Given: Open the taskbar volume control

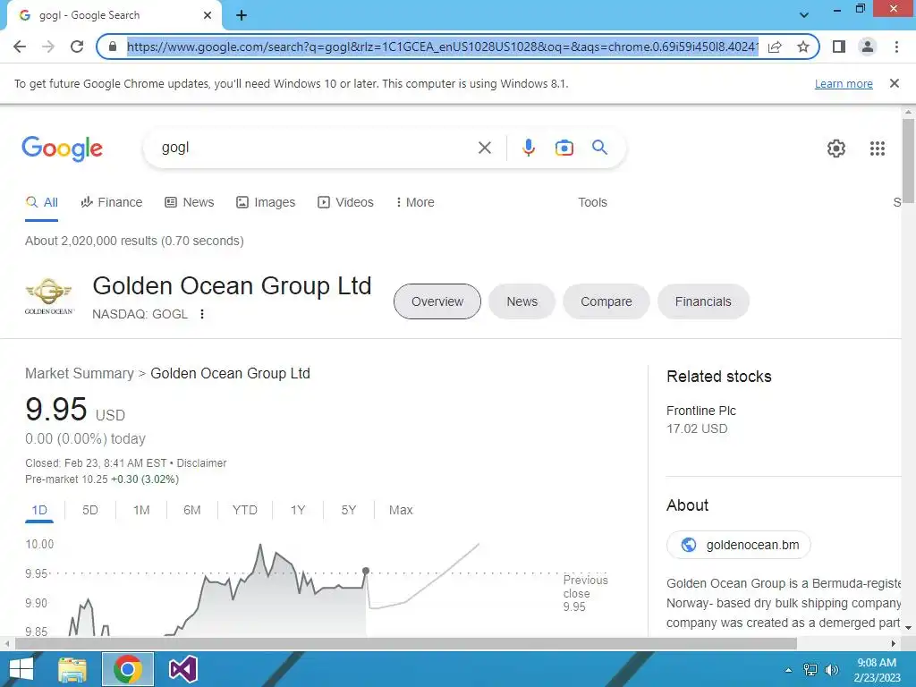Looking at the screenshot, I should (x=832, y=670).
